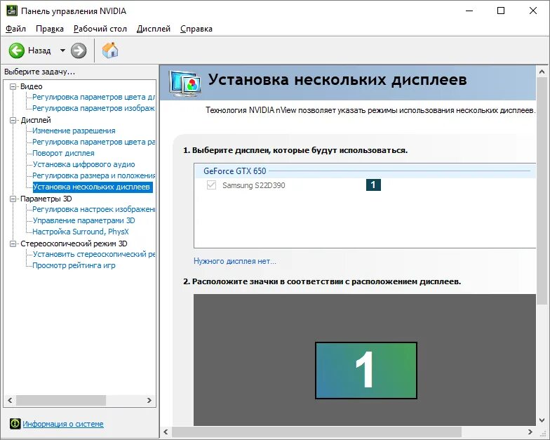Open the Home page house icon
Screen dimensions: 550x440
110,51
